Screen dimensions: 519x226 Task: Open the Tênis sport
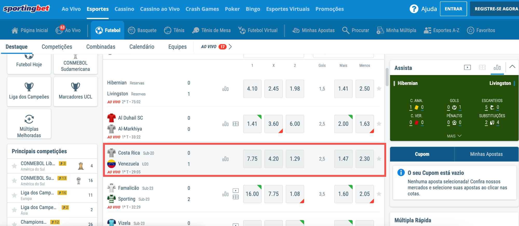[174, 30]
